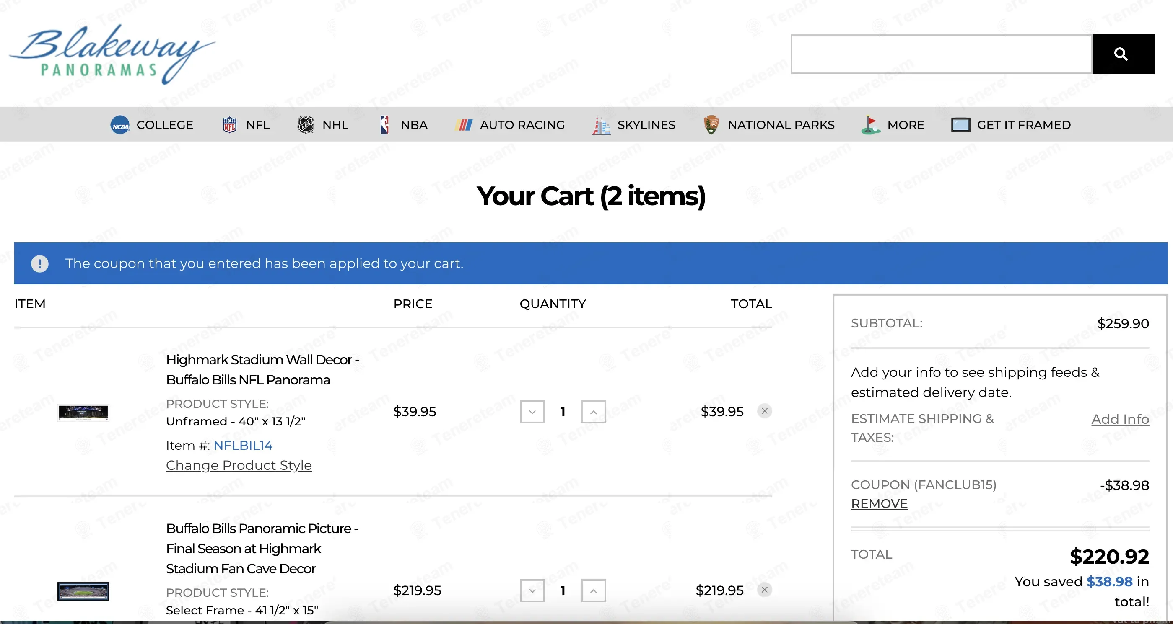Click the alert icon in coupon banner
Image resolution: width=1173 pixels, height=624 pixels.
point(39,264)
